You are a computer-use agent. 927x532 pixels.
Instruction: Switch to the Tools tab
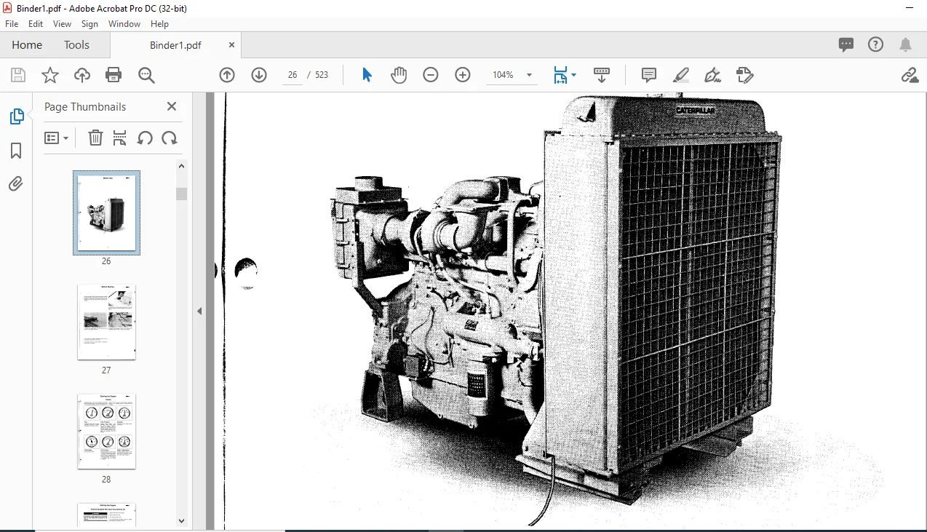76,45
